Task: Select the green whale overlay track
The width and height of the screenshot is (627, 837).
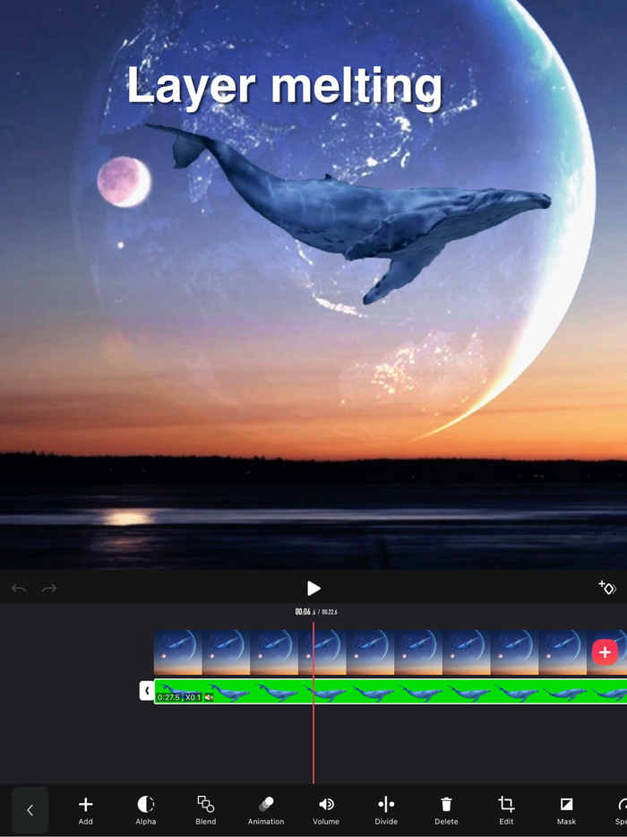Action: click(391, 691)
